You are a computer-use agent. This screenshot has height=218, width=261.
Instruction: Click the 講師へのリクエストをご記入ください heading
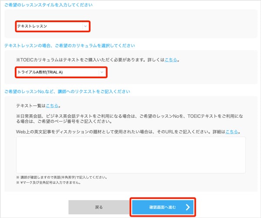tap(67, 91)
